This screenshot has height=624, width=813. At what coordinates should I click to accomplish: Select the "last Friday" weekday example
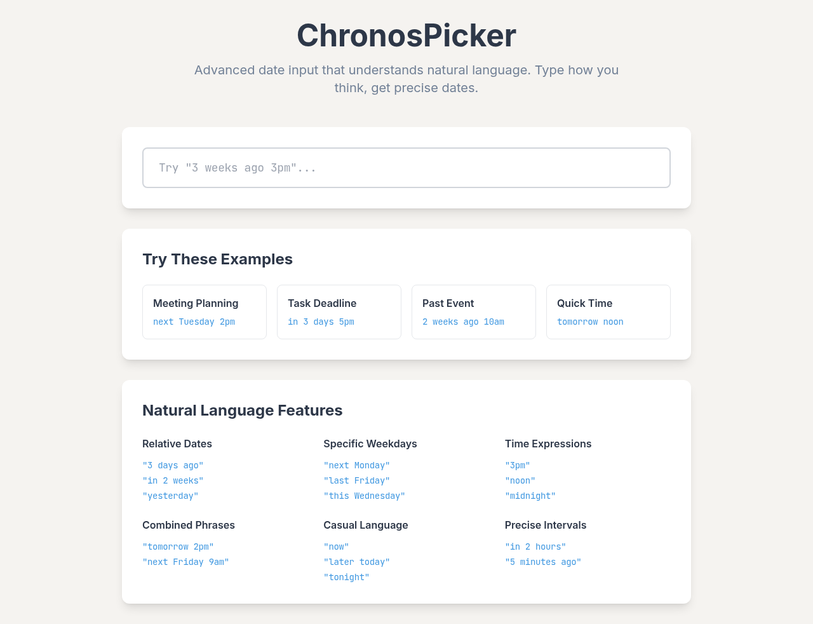click(356, 480)
